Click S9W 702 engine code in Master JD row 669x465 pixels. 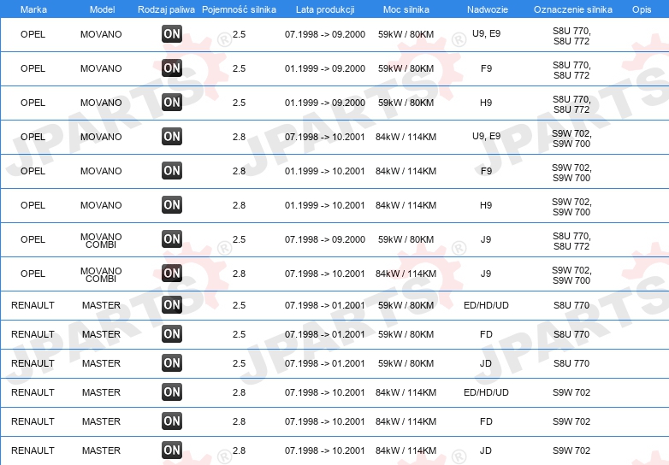coord(571,450)
